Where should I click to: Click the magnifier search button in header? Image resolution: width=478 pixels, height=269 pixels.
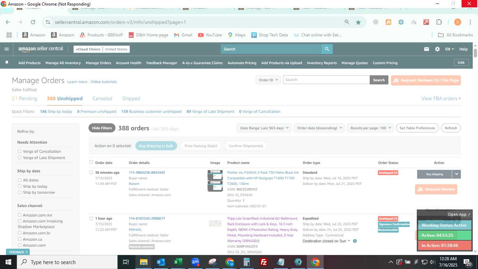coord(327,49)
